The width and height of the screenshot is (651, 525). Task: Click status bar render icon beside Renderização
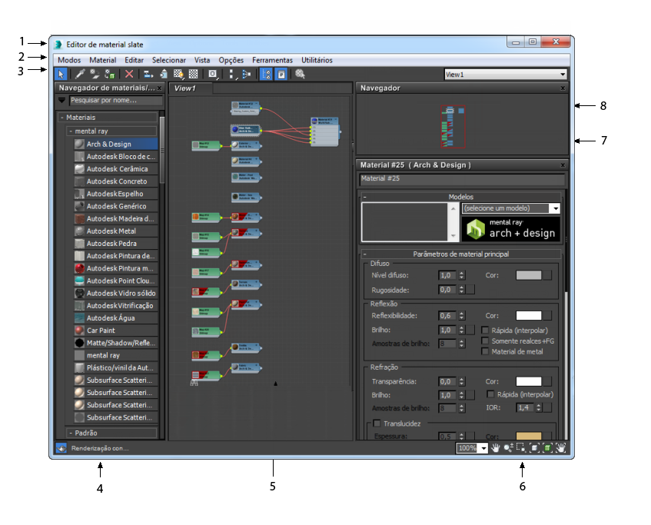pos(61,449)
